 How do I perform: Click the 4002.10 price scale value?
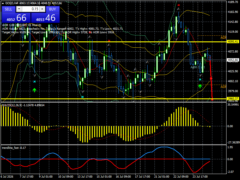click(x=233, y=81)
